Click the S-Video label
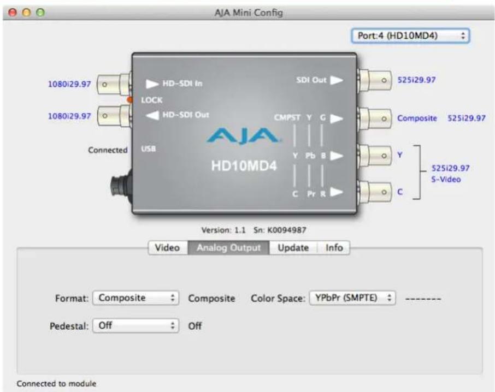The image size is (495, 392). 446,180
